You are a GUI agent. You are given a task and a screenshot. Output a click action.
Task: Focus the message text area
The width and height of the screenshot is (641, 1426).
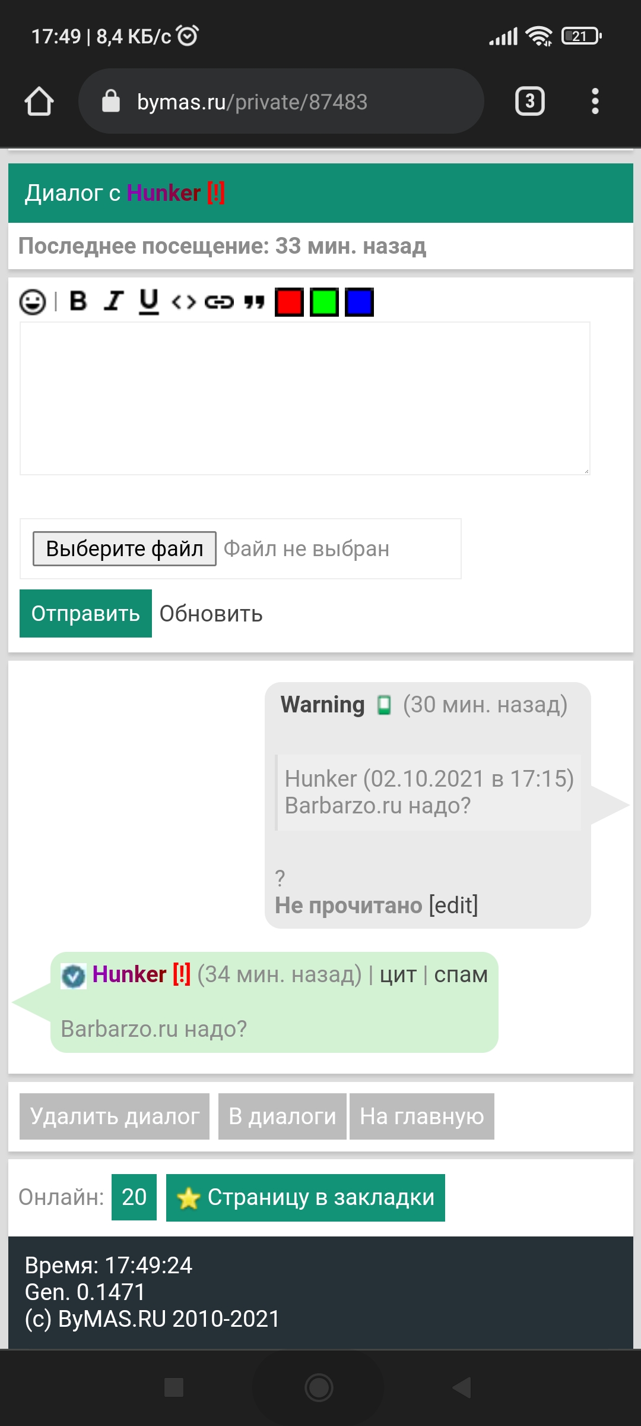click(x=304, y=398)
